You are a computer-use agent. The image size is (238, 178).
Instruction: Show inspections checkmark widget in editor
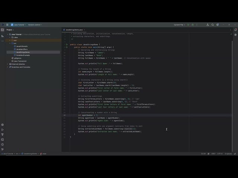tap(231, 34)
